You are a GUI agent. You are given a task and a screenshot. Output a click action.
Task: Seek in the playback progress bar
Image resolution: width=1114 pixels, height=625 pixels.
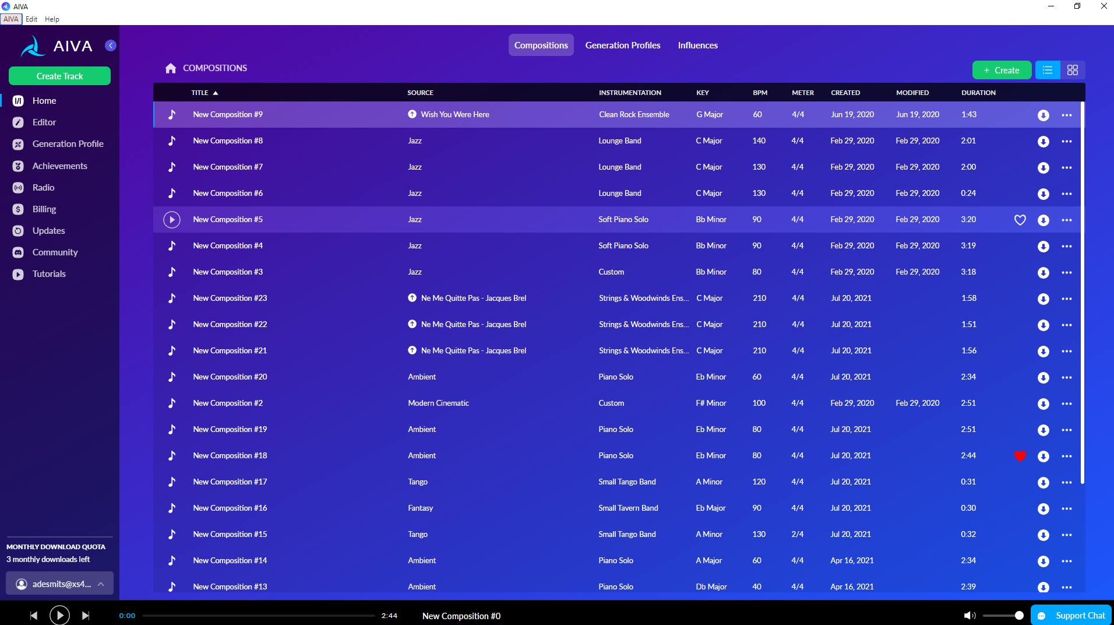259,616
